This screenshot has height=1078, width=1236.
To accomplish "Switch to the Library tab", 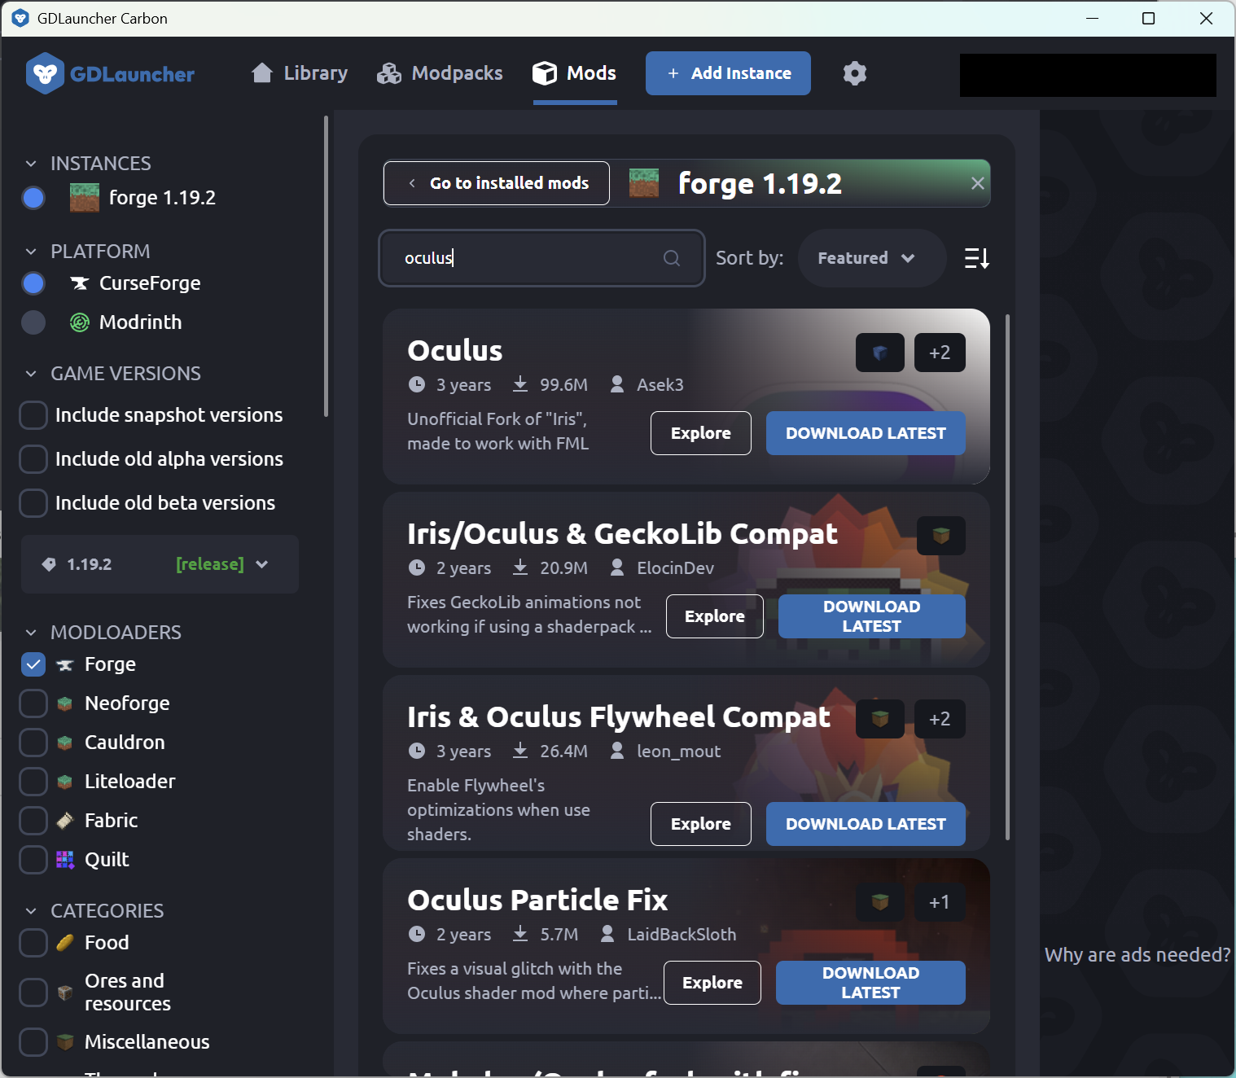I will [x=300, y=73].
